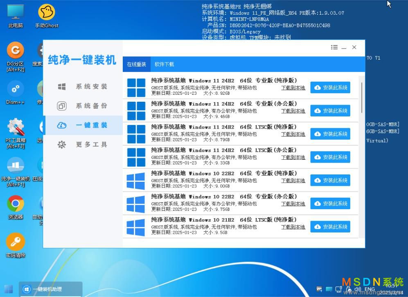Install Windows 10 22H2 专业版(纯净版)

(330, 180)
